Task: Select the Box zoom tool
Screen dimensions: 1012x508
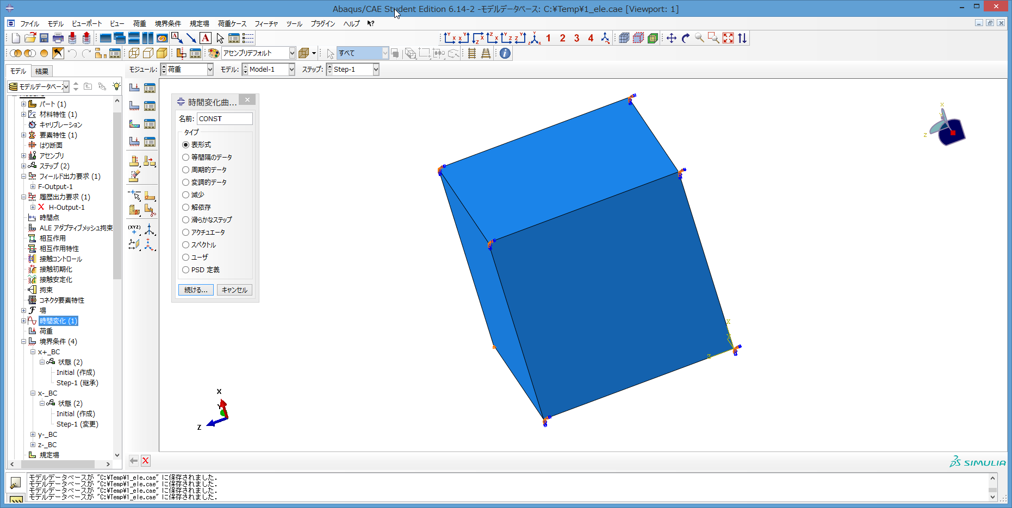Action: (x=714, y=38)
